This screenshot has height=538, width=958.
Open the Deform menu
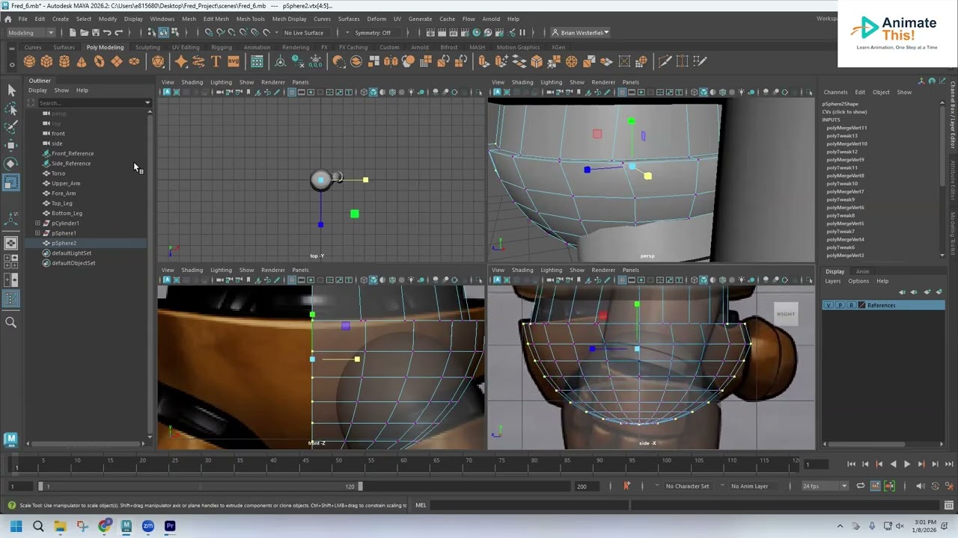click(x=376, y=19)
